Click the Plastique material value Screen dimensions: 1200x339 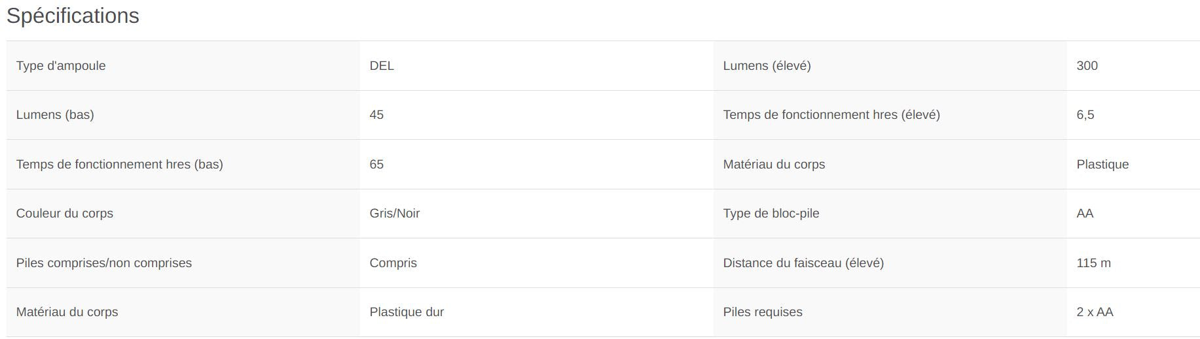tap(1102, 165)
